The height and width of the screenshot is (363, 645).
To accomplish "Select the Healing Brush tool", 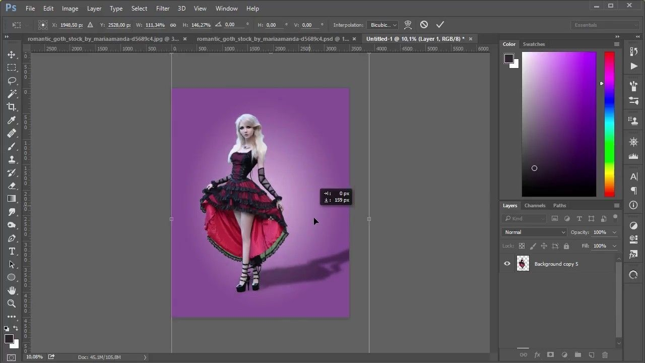I will tap(12, 133).
